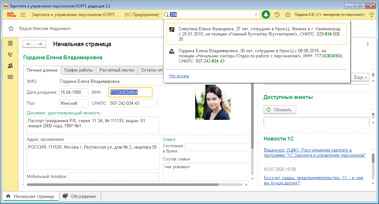Screen dimensions: 379x204
Task: Click Гордина Е.В. user name in header
Action: pos(330,15)
